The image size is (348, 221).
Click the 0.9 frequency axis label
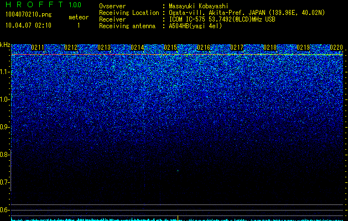[4, 127]
